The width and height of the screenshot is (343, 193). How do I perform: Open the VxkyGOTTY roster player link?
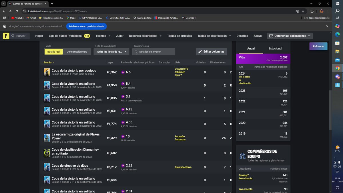(182, 69)
